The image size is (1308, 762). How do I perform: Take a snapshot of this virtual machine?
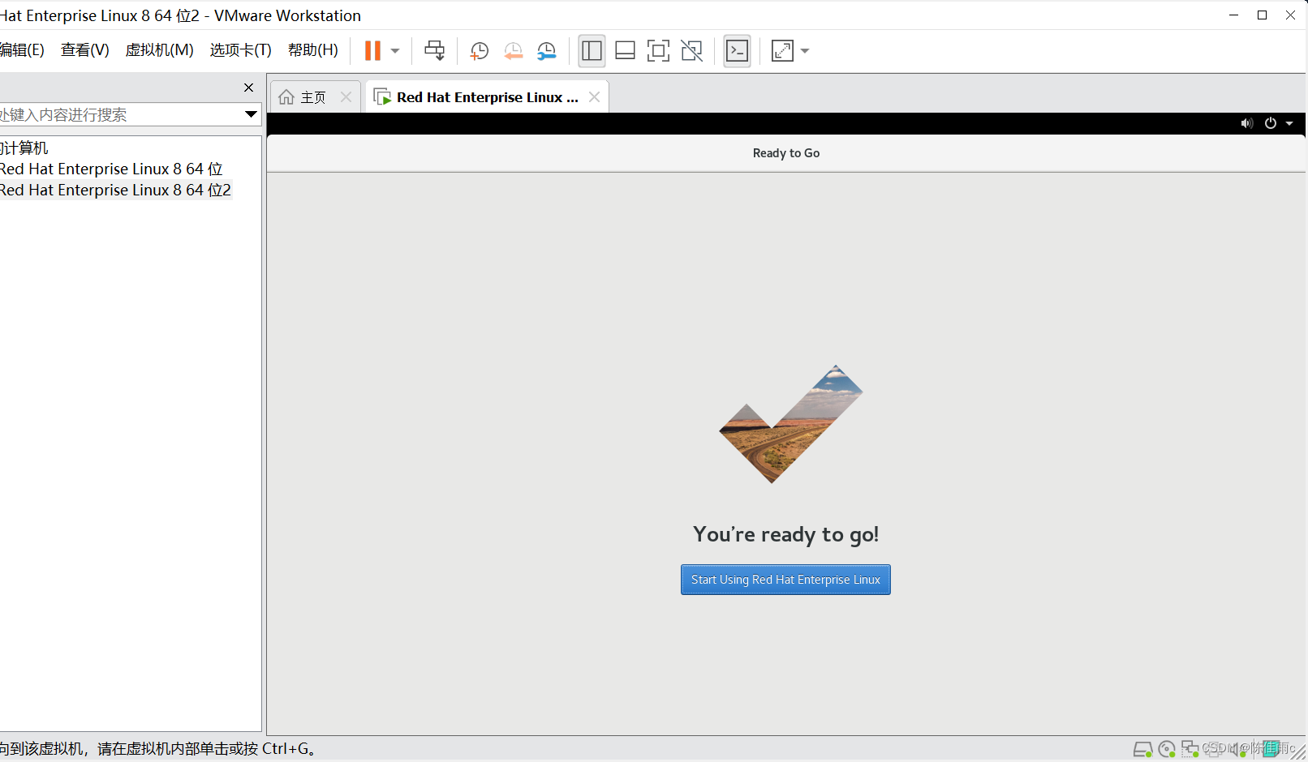pos(480,50)
